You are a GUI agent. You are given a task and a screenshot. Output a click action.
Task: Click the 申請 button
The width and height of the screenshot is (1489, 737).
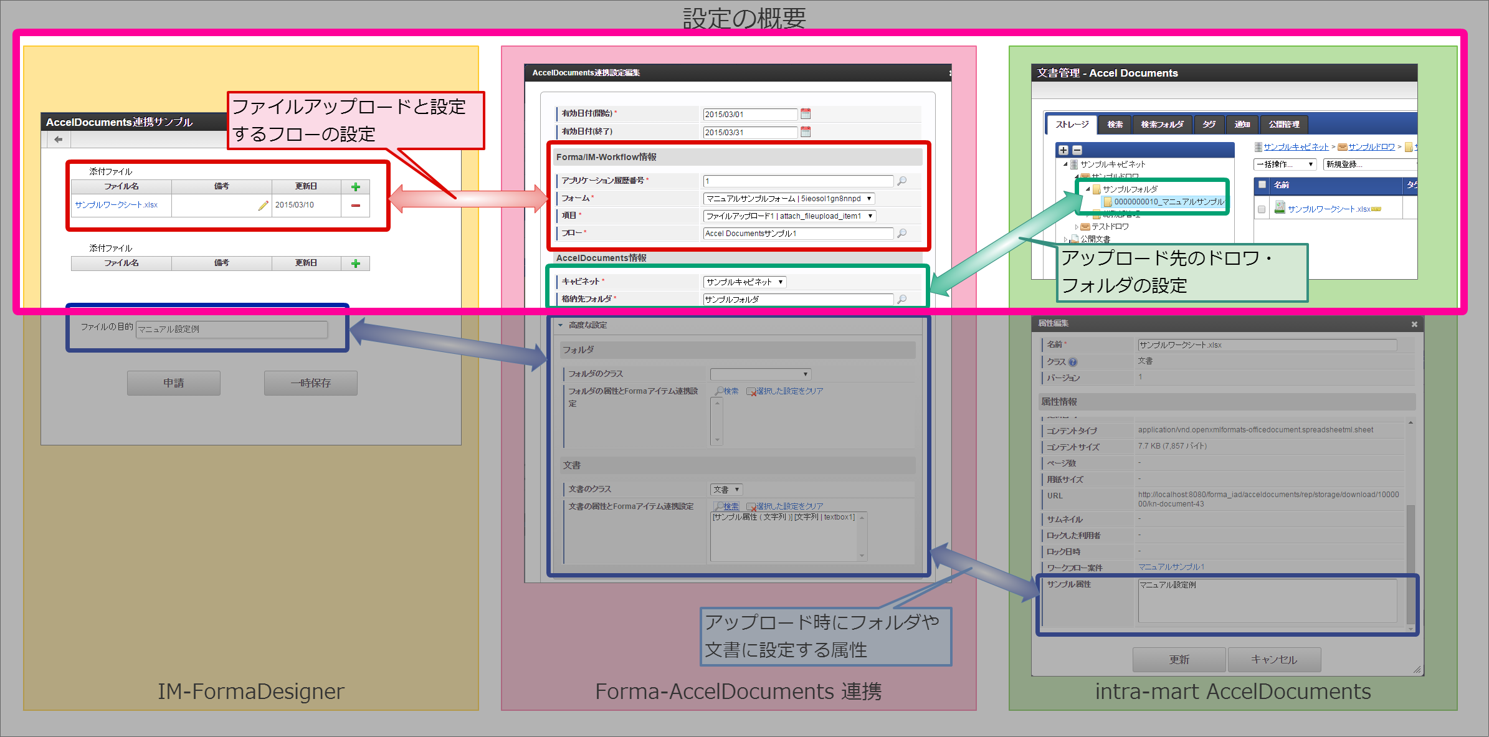tap(173, 383)
